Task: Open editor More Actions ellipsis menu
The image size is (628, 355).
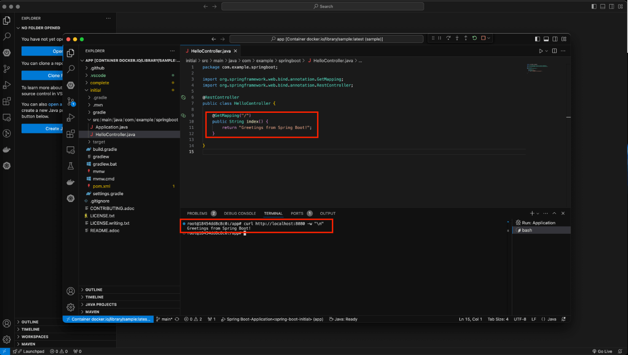Action: (563, 51)
